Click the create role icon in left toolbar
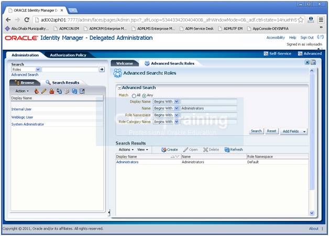Viewport: 329px width, 236px height. [37, 91]
